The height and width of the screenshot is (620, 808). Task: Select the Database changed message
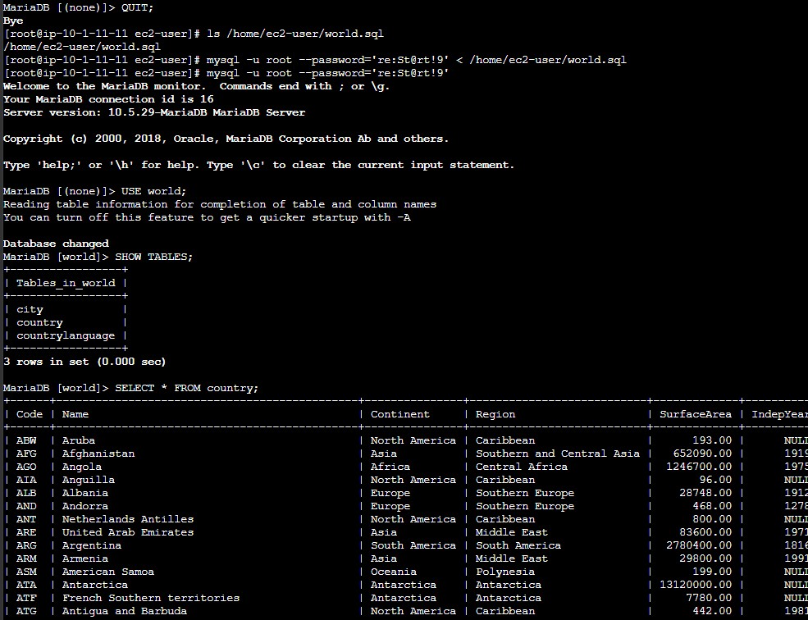[55, 243]
